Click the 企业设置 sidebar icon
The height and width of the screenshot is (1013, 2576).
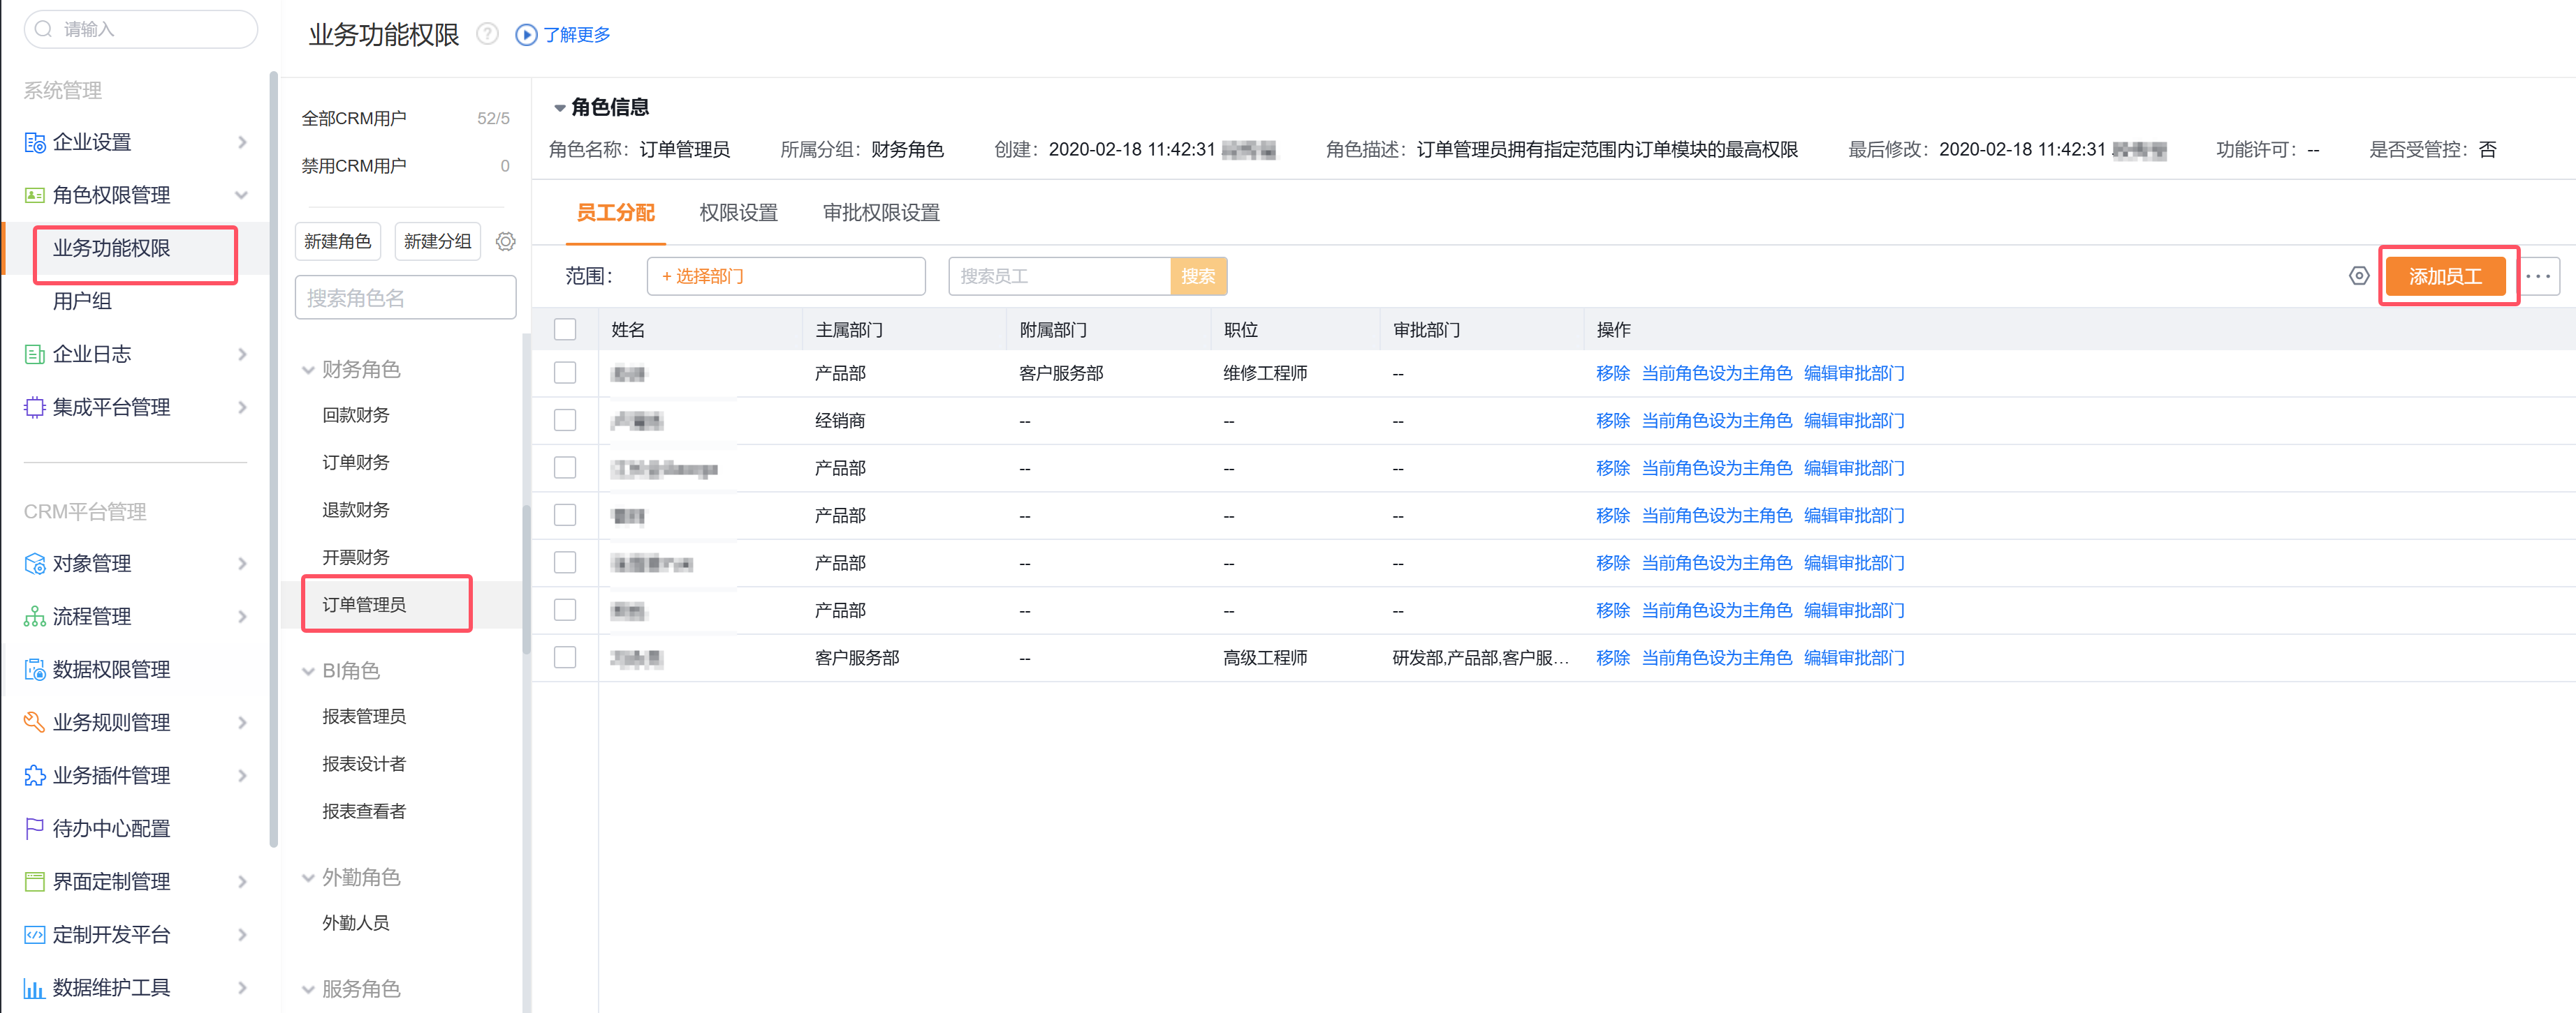coord(35,143)
